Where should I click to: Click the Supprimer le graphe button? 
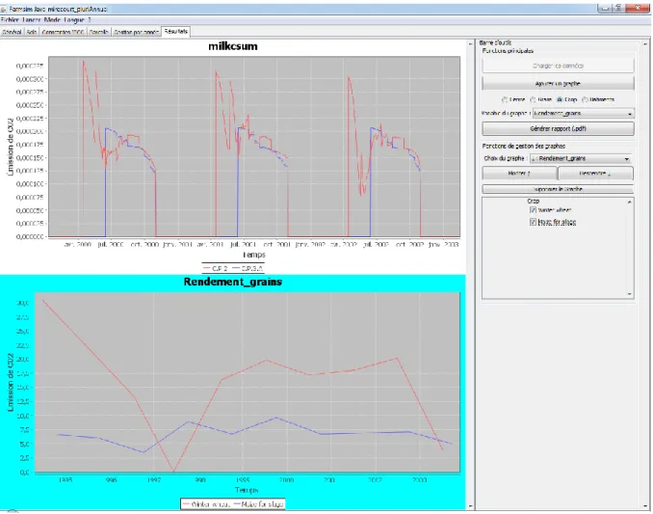pyautogui.click(x=558, y=189)
